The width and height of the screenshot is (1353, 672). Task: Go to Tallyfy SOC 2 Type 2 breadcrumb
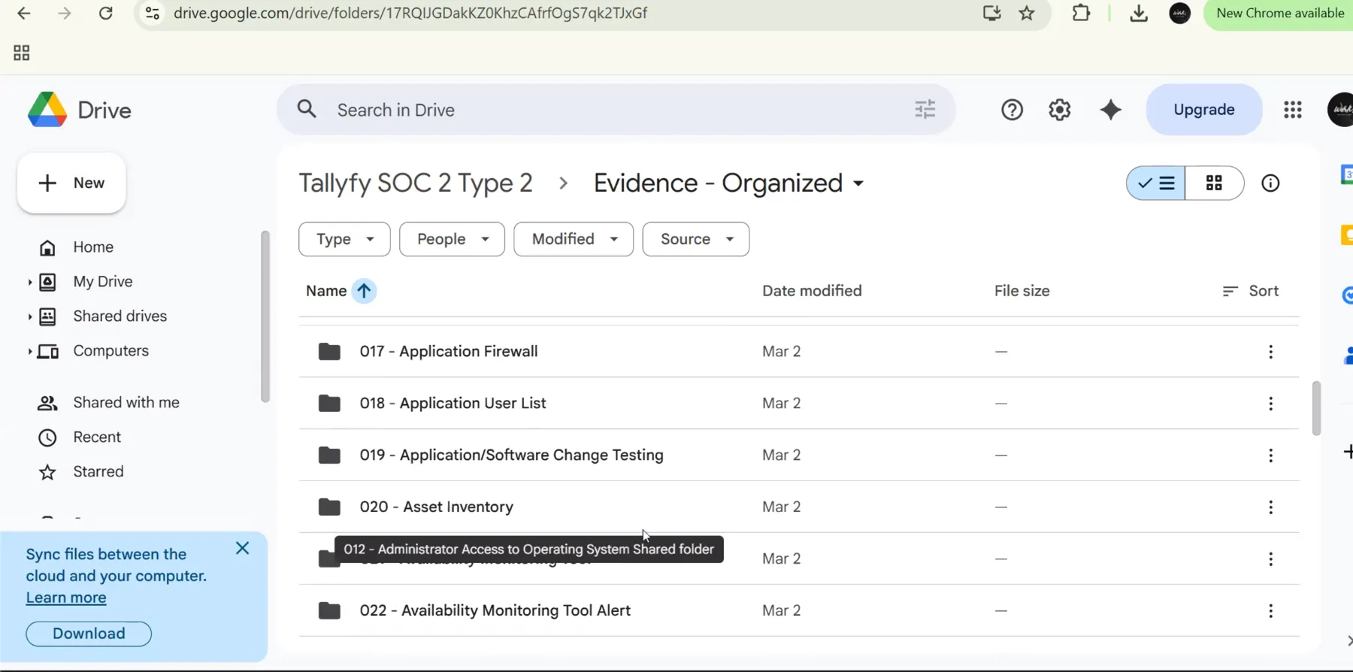tap(416, 183)
